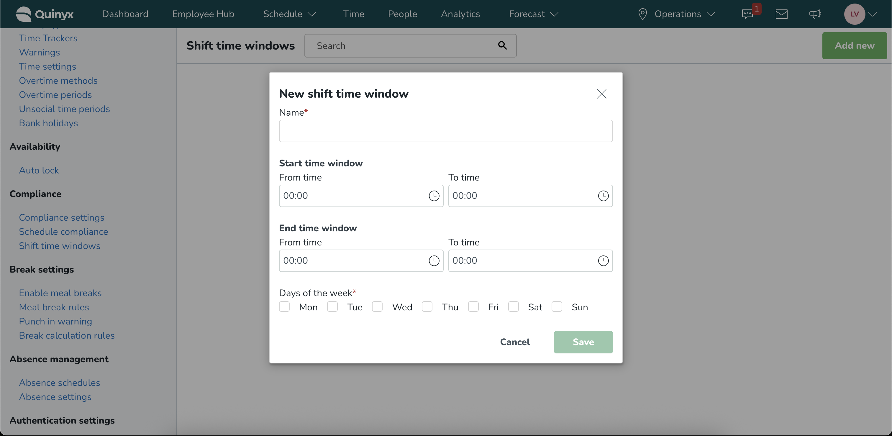Click the clock icon in Start To time
This screenshot has height=436, width=892.
[x=603, y=196]
